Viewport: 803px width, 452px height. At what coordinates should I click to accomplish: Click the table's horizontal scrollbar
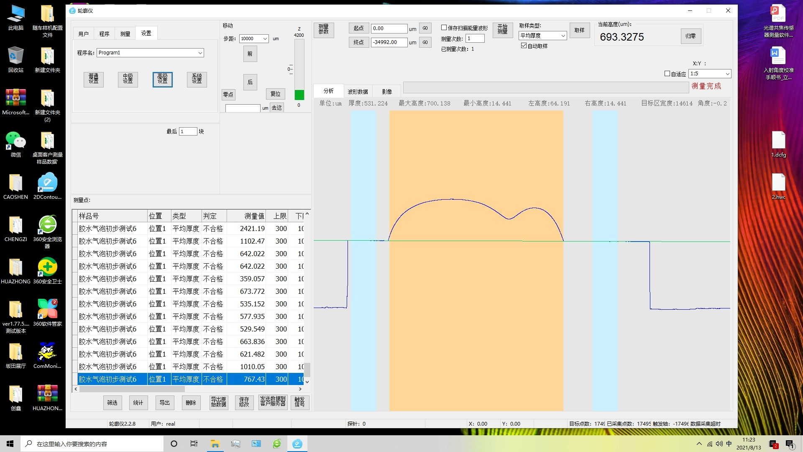click(132, 389)
